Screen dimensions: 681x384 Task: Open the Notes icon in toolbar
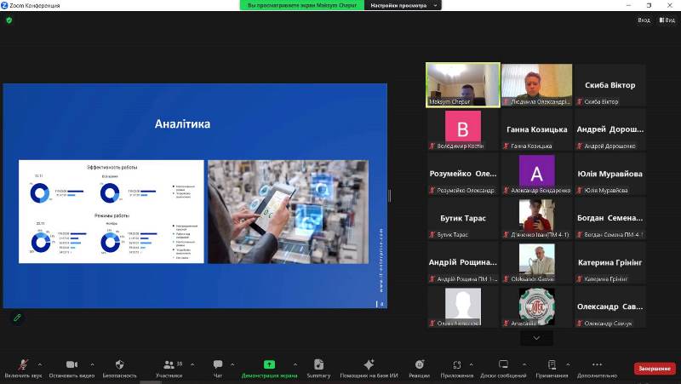(x=552, y=364)
